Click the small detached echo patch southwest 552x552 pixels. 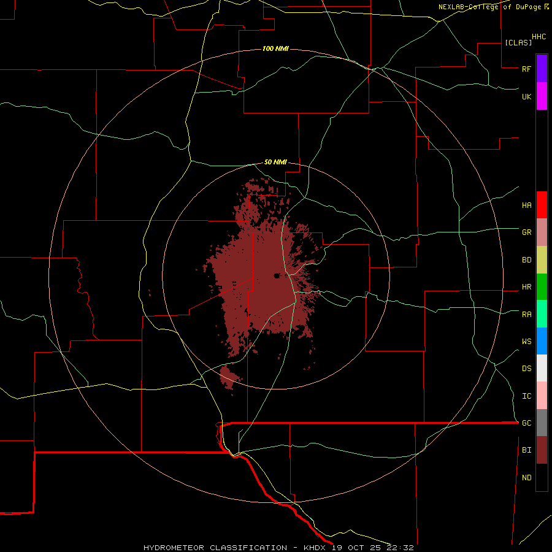[x=229, y=377]
